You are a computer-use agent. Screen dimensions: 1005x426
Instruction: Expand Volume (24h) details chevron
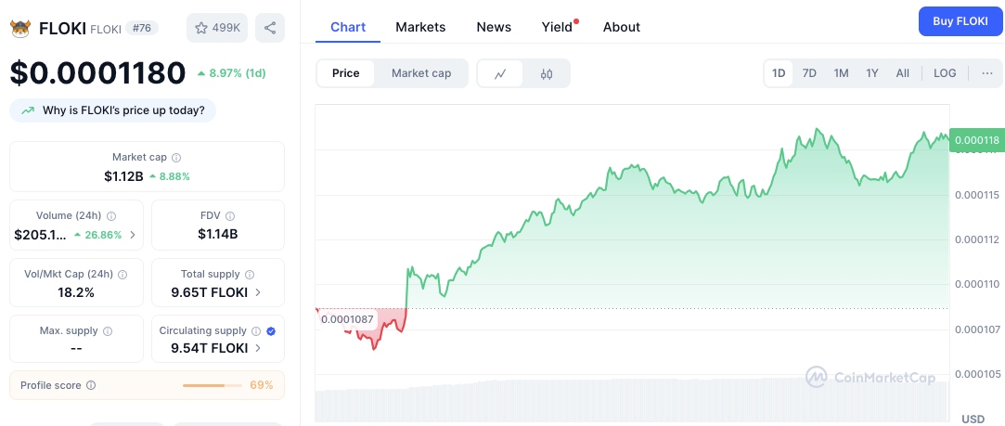tap(133, 235)
